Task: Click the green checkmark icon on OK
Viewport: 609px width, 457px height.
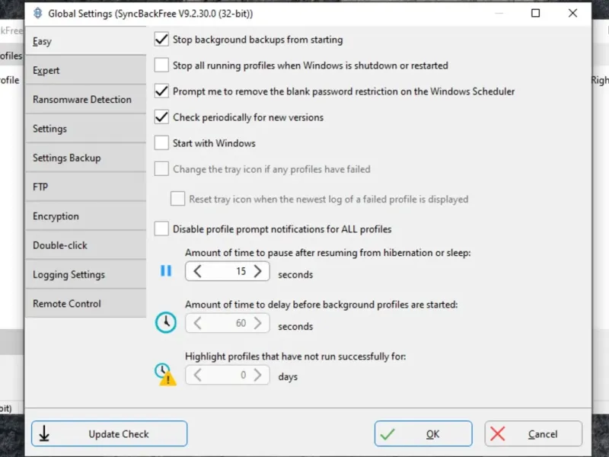Action: (x=387, y=434)
